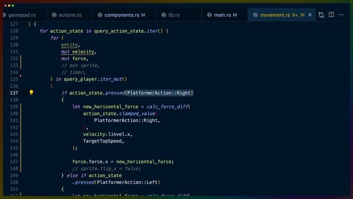Click 'query_player.iter_mut()' on line 135
This screenshot has width=353, height=199.
pos(95,79)
